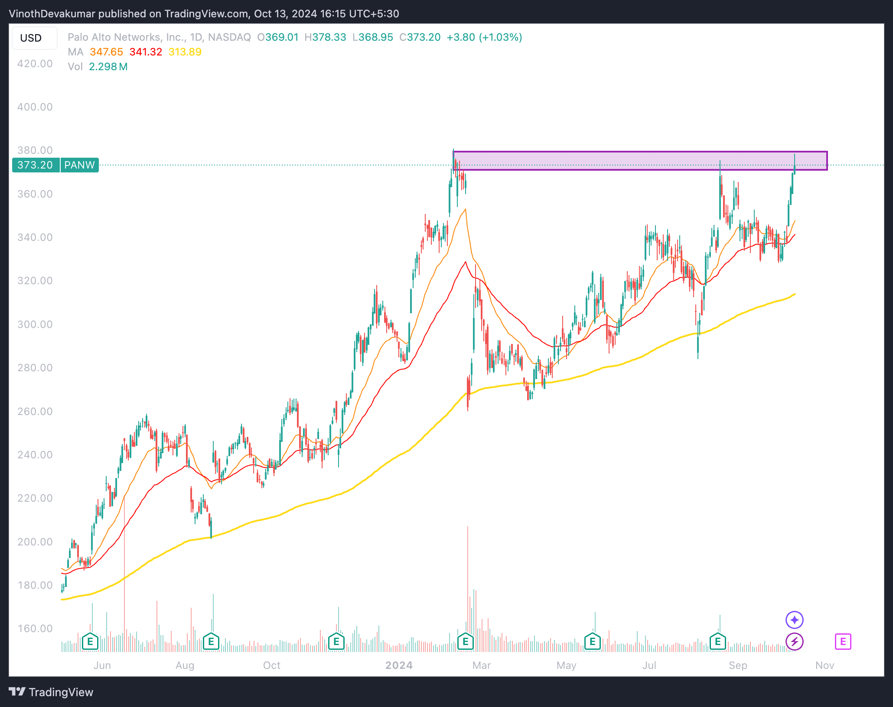Click the 2024 label on time axis

coord(399,665)
